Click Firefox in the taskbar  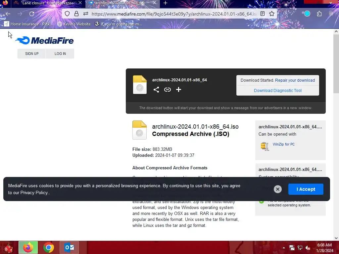point(28,247)
